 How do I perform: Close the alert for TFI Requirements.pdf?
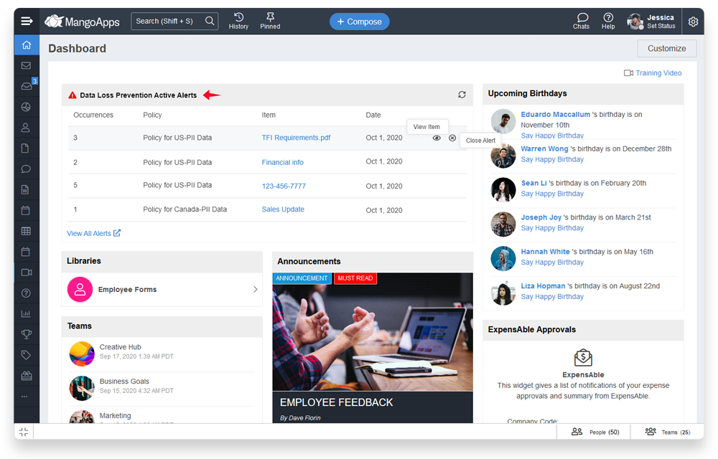pyautogui.click(x=452, y=138)
